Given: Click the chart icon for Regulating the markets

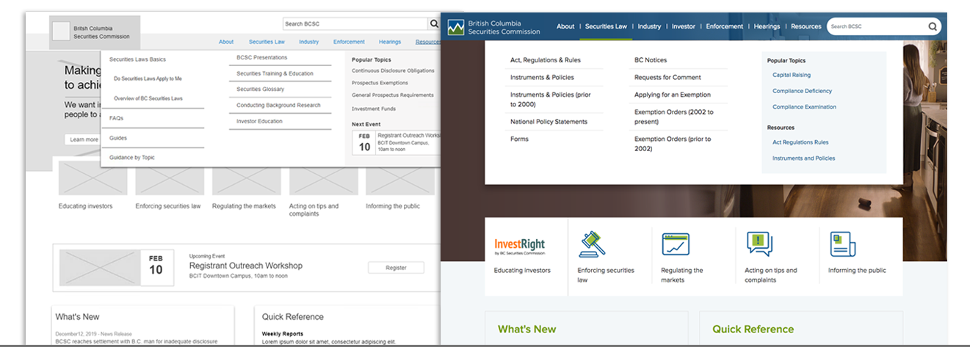Looking at the screenshot, I should click(x=675, y=244).
